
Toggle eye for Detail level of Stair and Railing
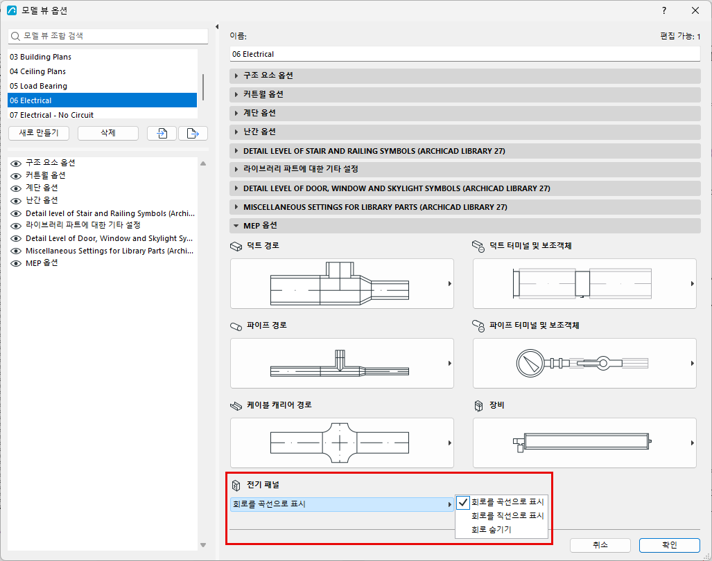click(x=16, y=213)
